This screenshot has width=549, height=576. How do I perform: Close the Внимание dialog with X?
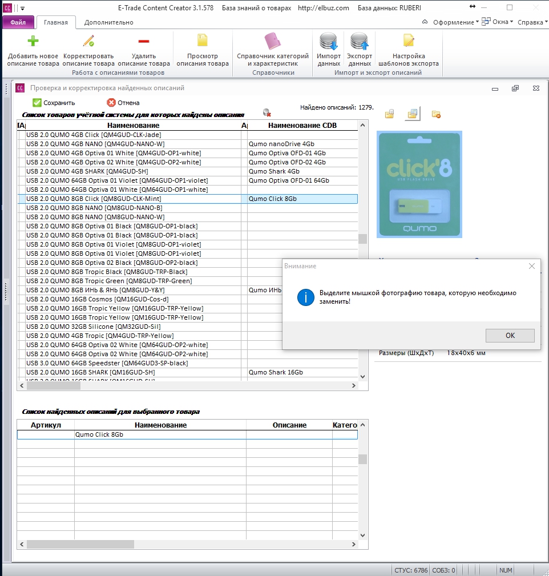pos(531,266)
